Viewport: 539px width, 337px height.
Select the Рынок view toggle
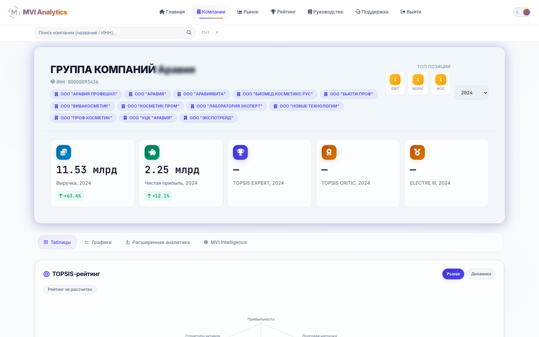[x=453, y=274]
